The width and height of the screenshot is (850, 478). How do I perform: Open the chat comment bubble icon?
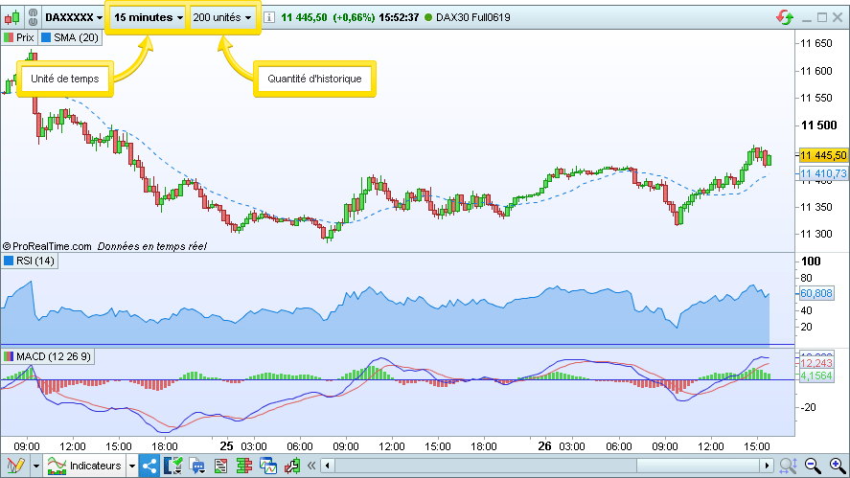(198, 467)
